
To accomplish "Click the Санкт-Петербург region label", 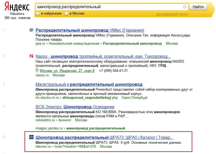I will pyautogui.click(x=135, y=98).
